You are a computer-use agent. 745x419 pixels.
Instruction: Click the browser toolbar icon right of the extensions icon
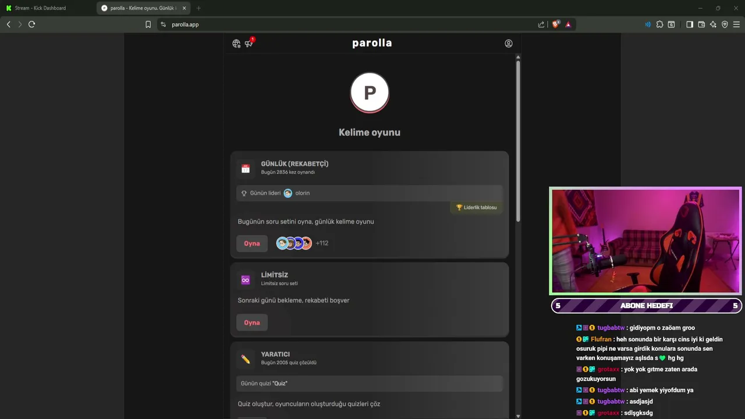tap(671, 24)
